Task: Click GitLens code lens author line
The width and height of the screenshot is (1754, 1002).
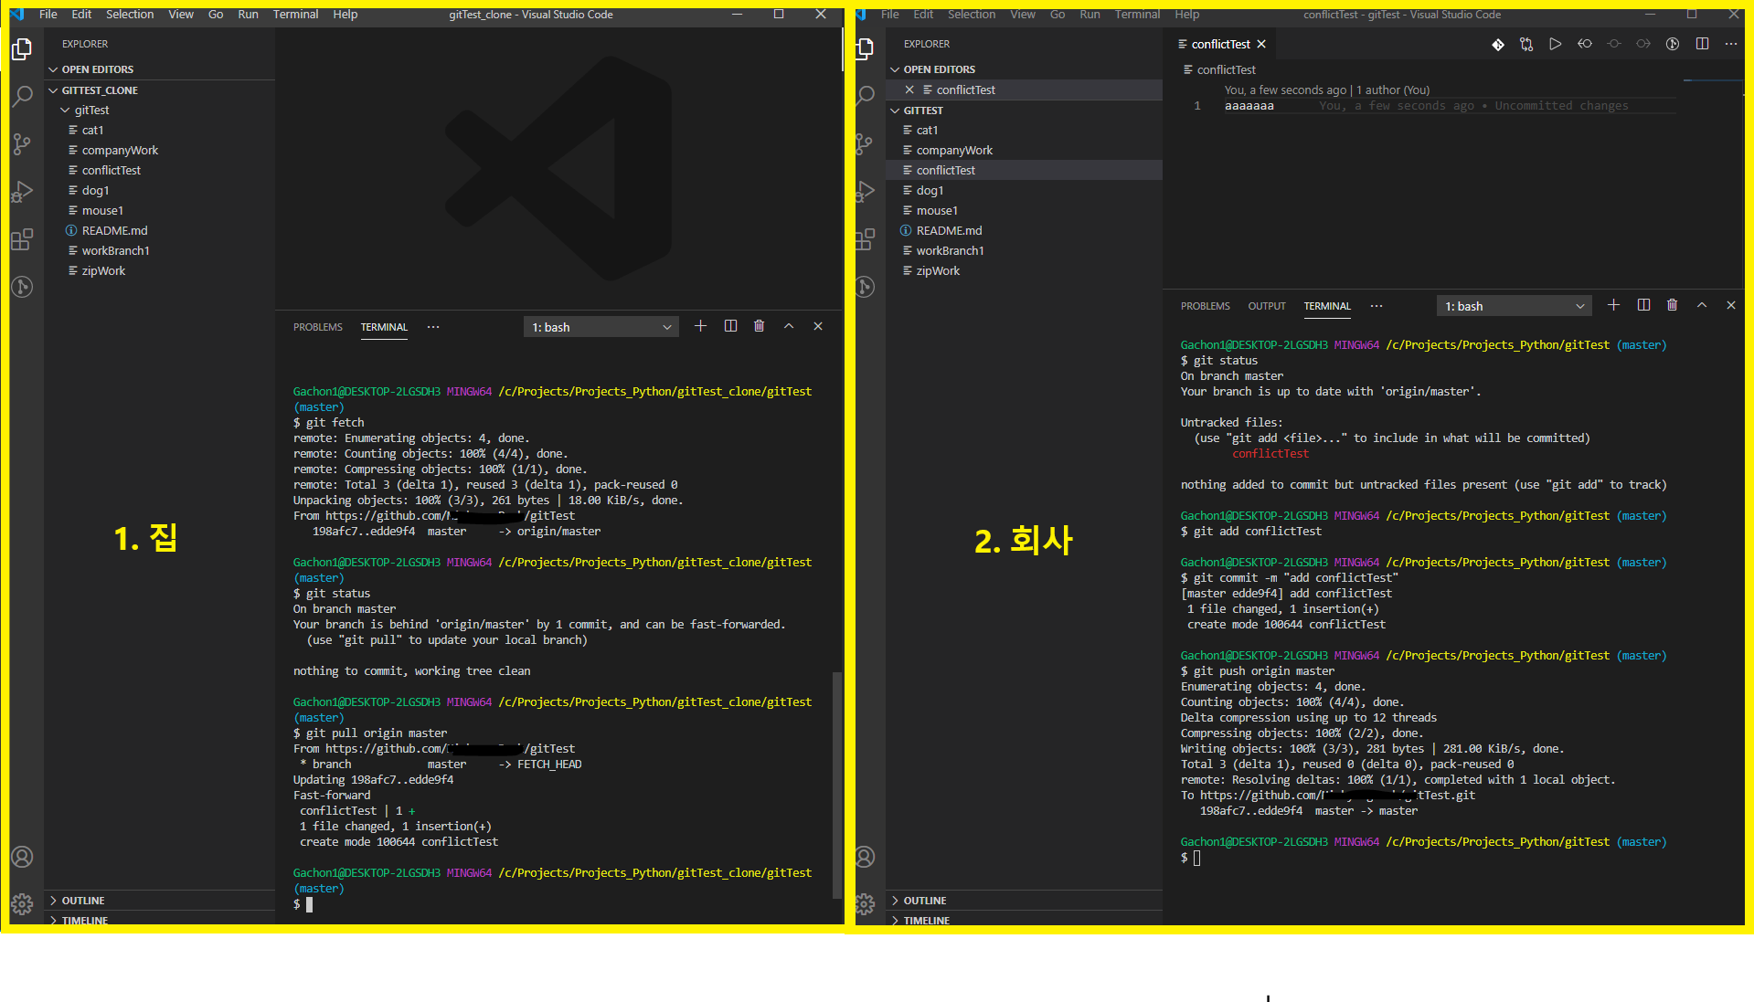Action: [x=1327, y=90]
